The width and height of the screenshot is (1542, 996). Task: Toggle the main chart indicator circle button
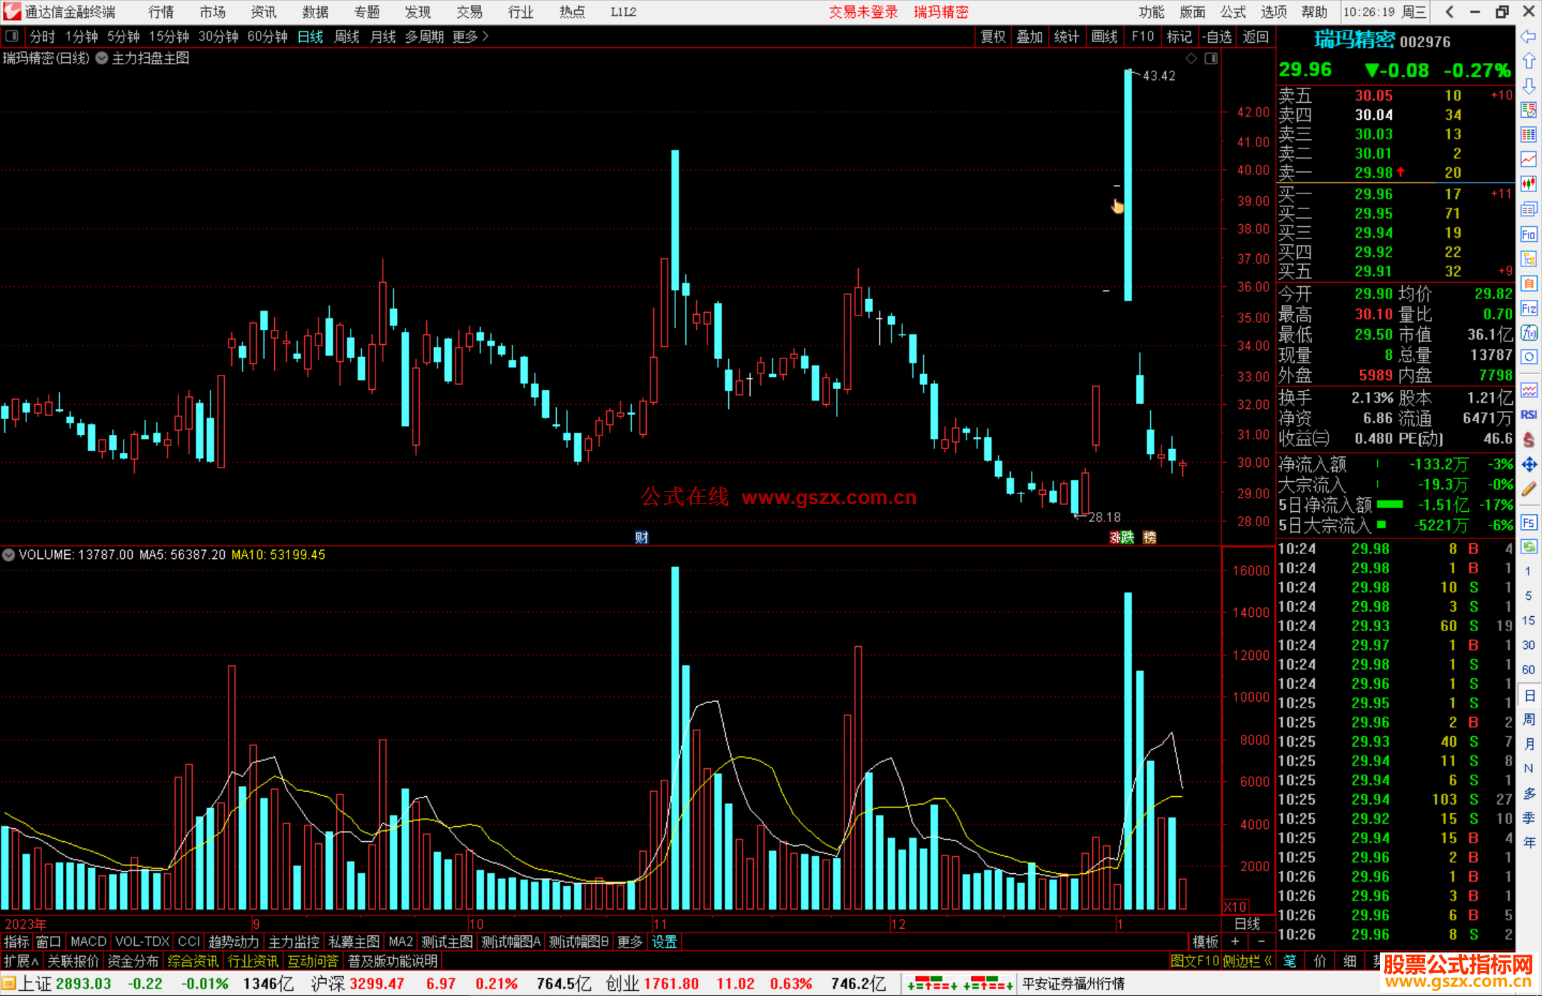coord(102,59)
